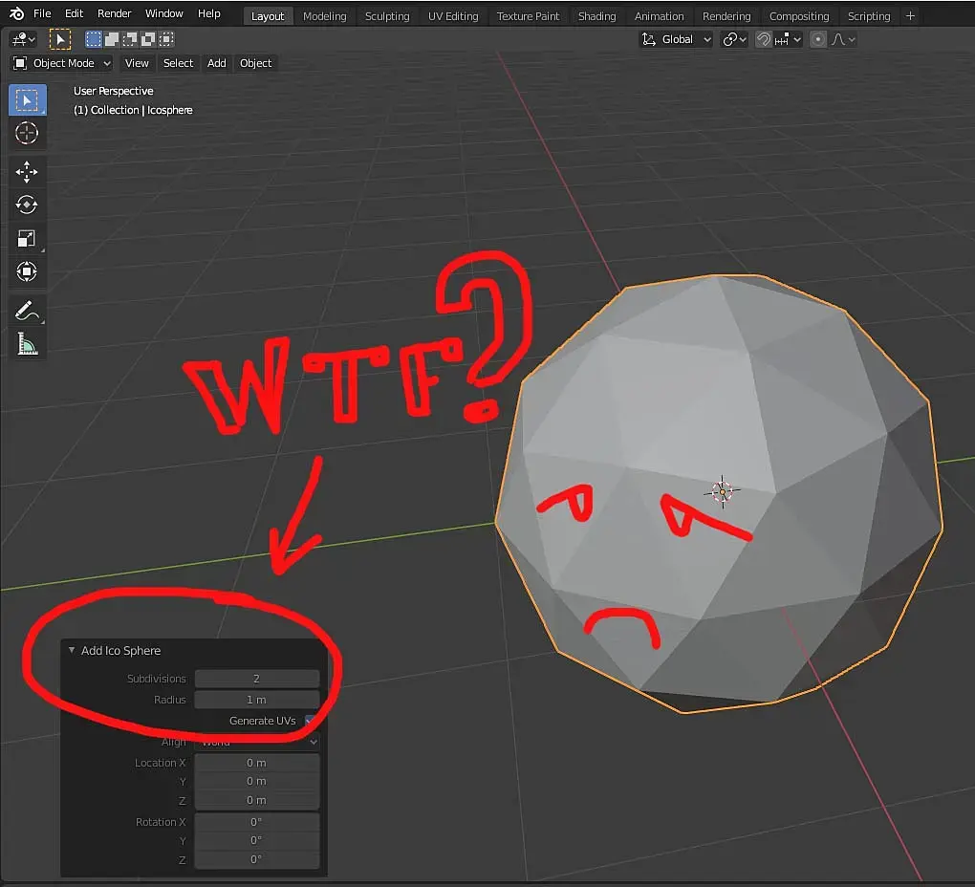
Task: Click the '(1) Collection | Icosphere' text
Action: [133, 110]
